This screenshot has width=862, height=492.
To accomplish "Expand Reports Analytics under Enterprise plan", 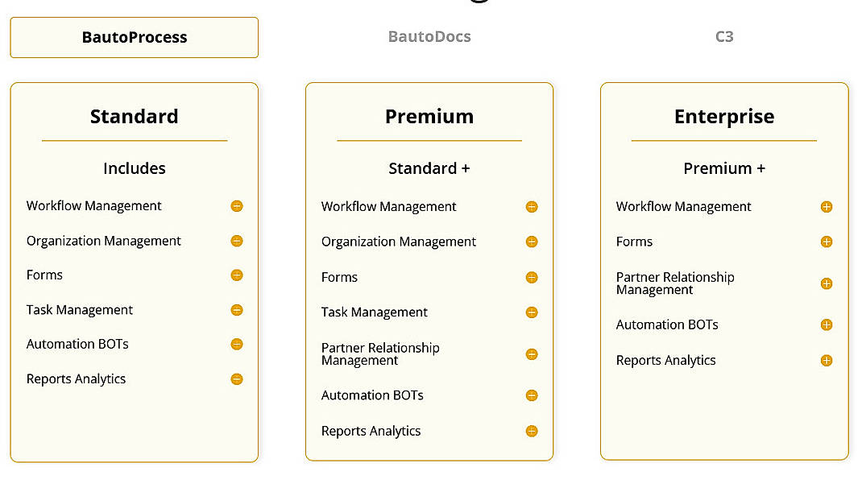I will click(826, 360).
